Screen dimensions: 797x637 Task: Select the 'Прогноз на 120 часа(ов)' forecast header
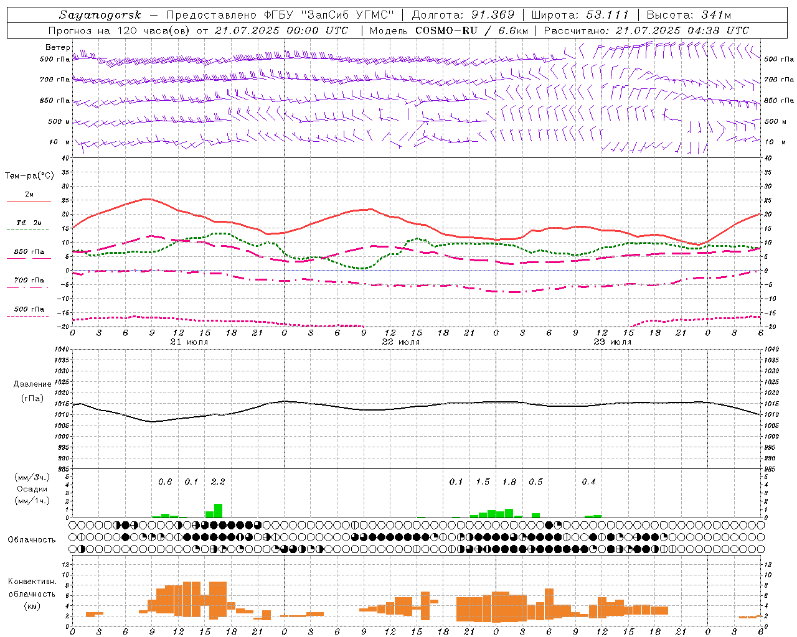pyautogui.click(x=120, y=30)
